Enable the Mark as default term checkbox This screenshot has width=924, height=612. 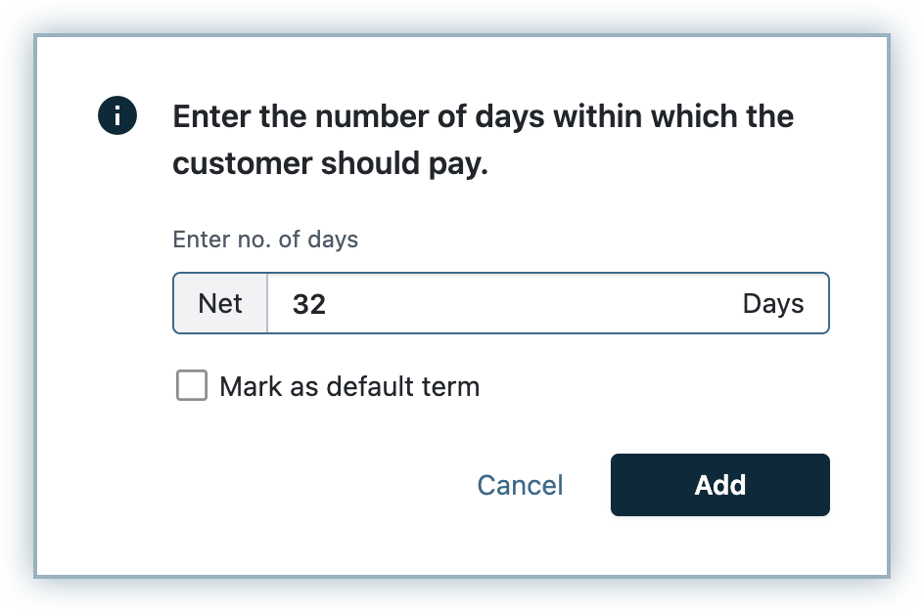pyautogui.click(x=192, y=386)
